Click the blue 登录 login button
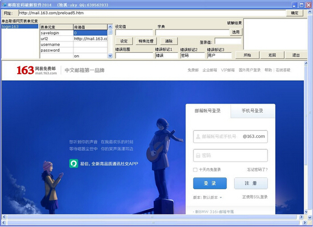 [x=210, y=183]
